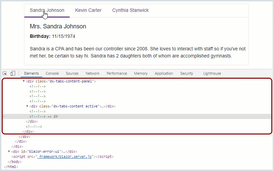Open the Application panel
The width and height of the screenshot is (274, 171).
coord(164,73)
